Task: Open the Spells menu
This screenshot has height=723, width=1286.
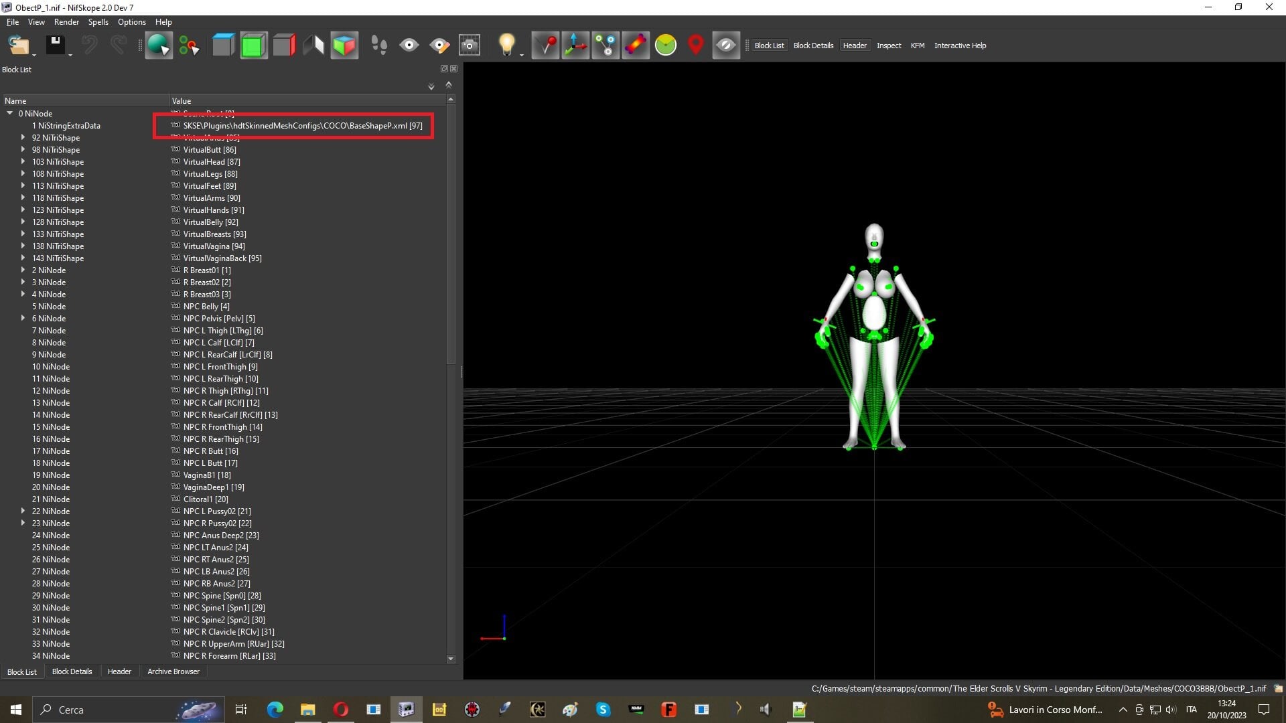Action: pyautogui.click(x=98, y=22)
